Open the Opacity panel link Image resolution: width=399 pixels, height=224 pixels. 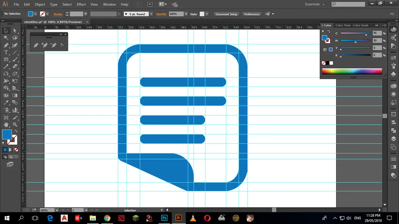[161, 14]
